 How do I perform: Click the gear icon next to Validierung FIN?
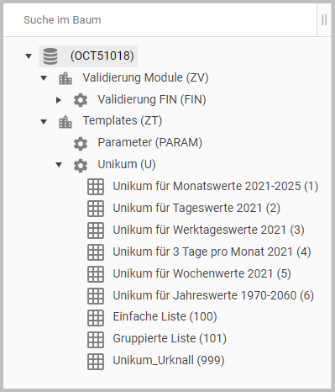click(x=81, y=100)
